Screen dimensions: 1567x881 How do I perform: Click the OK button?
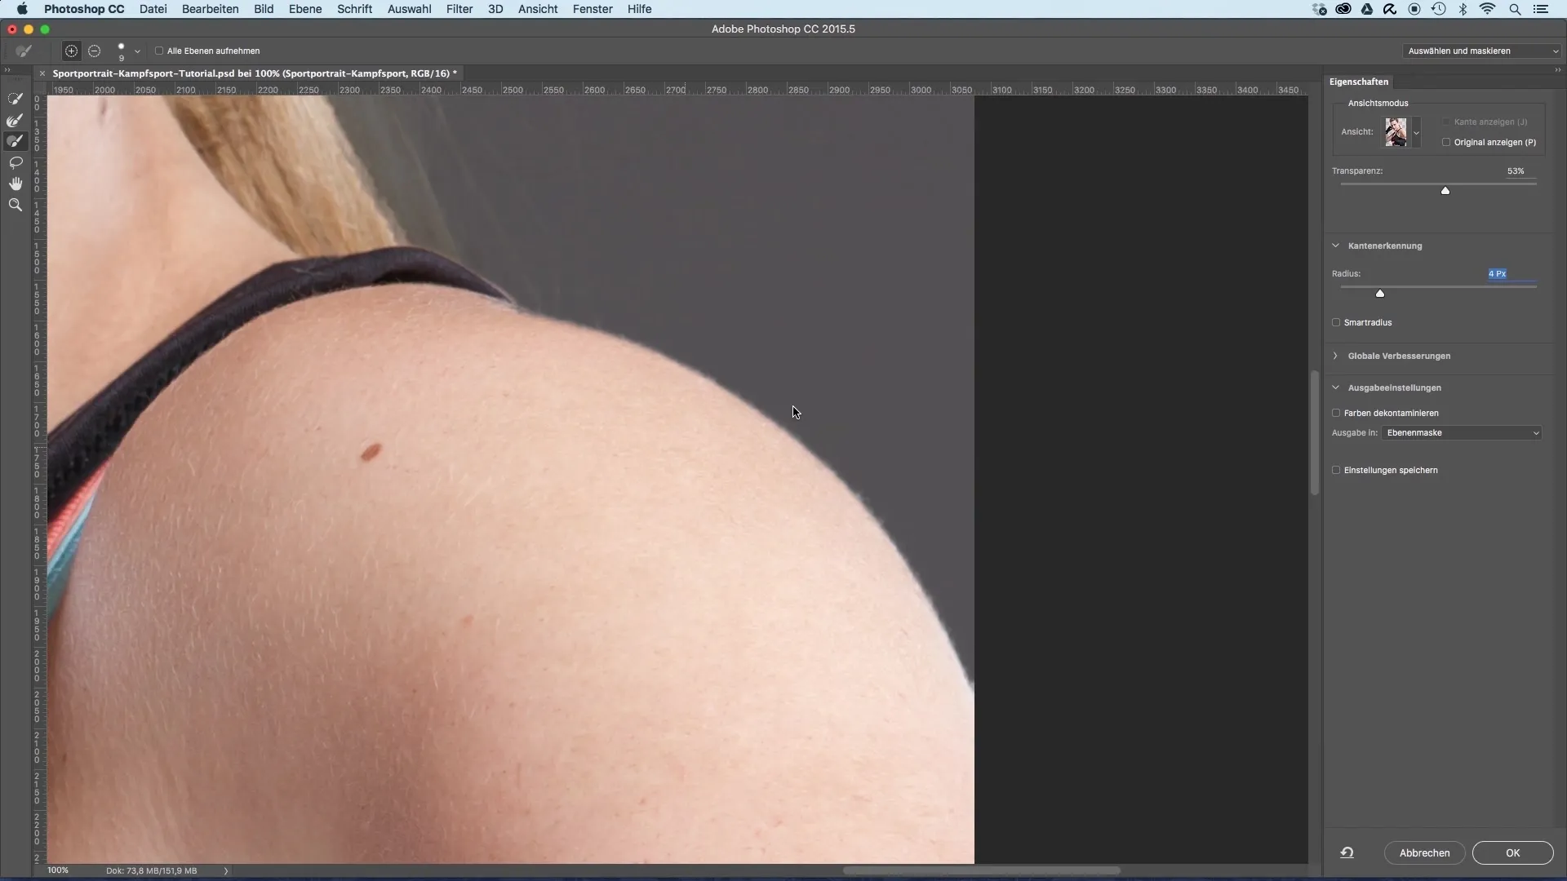point(1512,852)
